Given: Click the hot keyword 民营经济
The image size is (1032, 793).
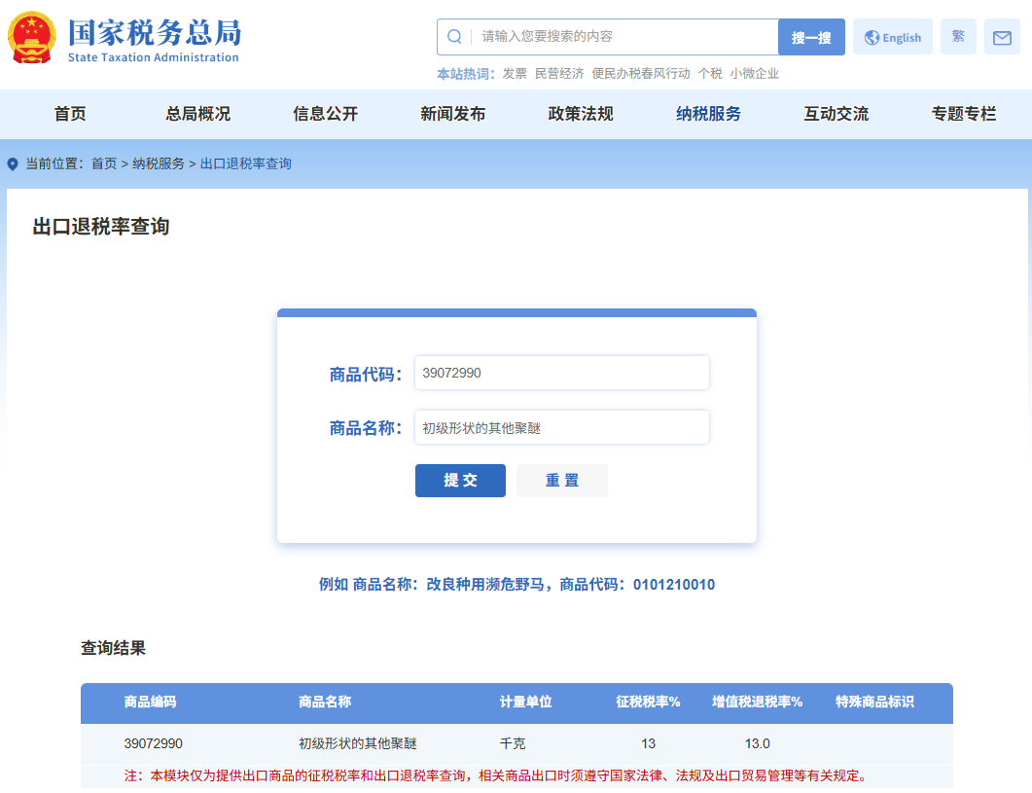Looking at the screenshot, I should tap(559, 74).
